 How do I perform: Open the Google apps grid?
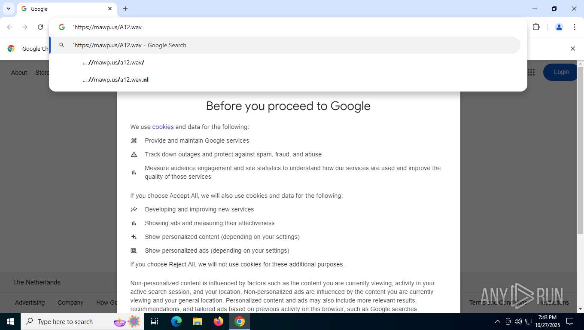[x=531, y=72]
